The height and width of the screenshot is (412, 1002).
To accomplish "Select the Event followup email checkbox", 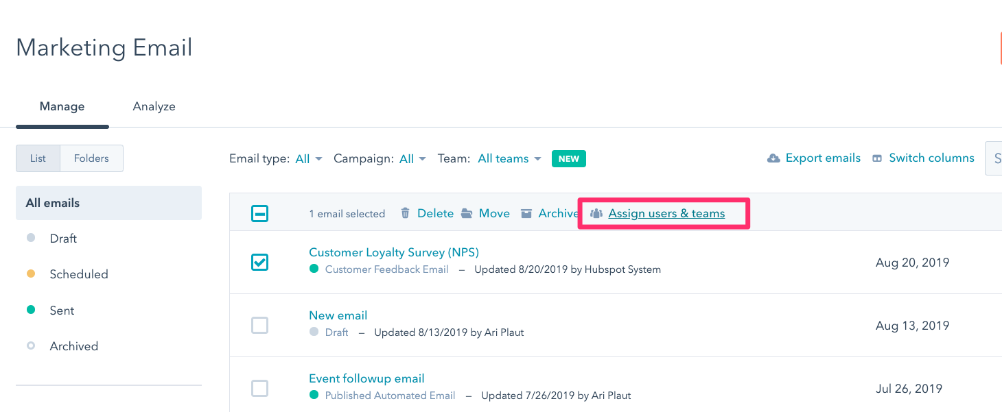I will (259, 389).
